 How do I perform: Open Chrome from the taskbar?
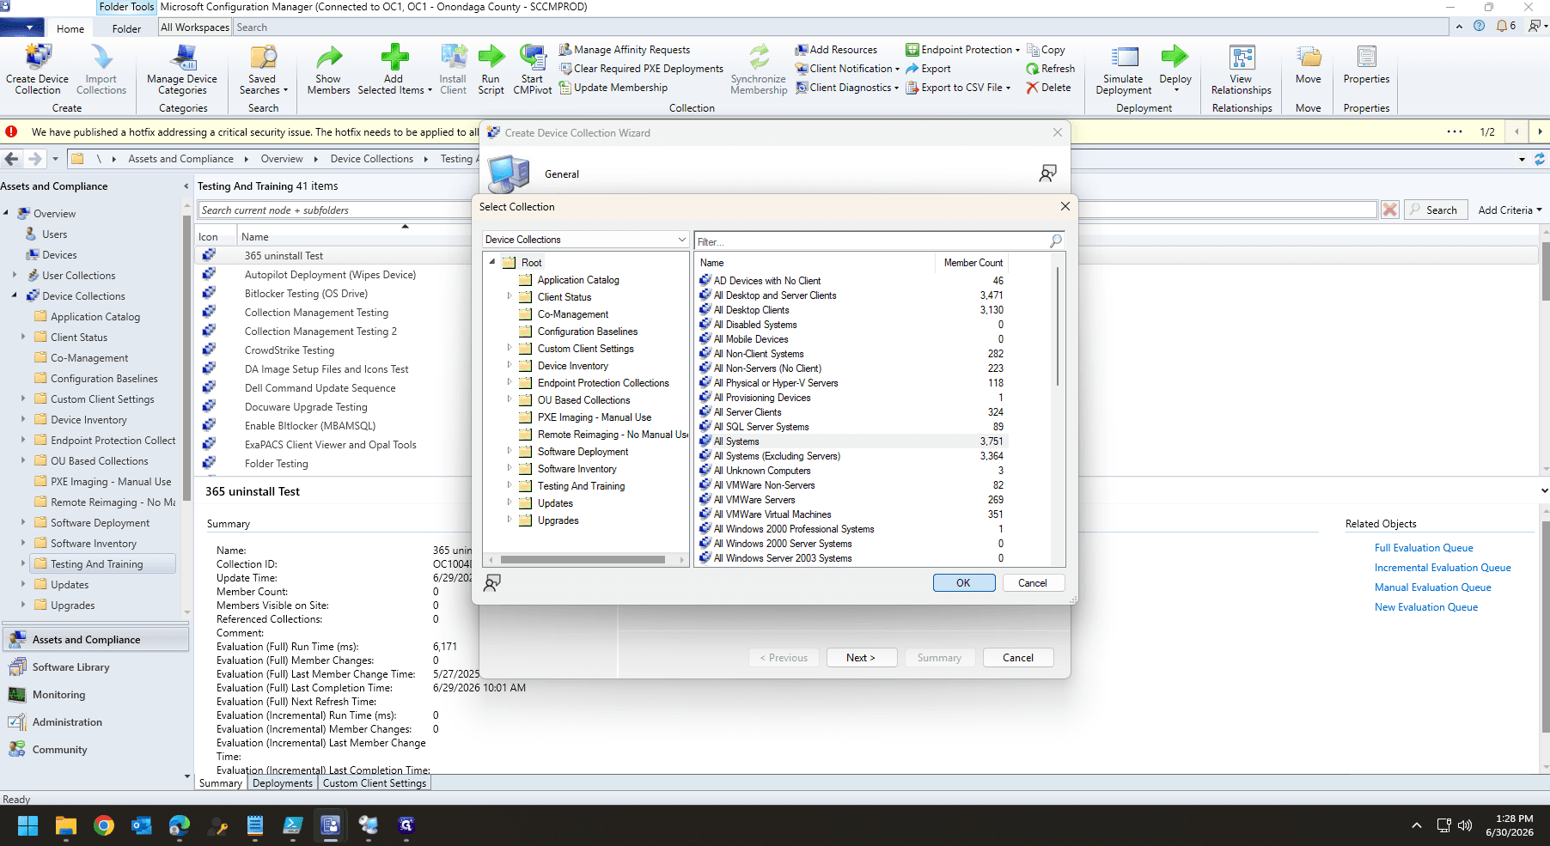104,825
